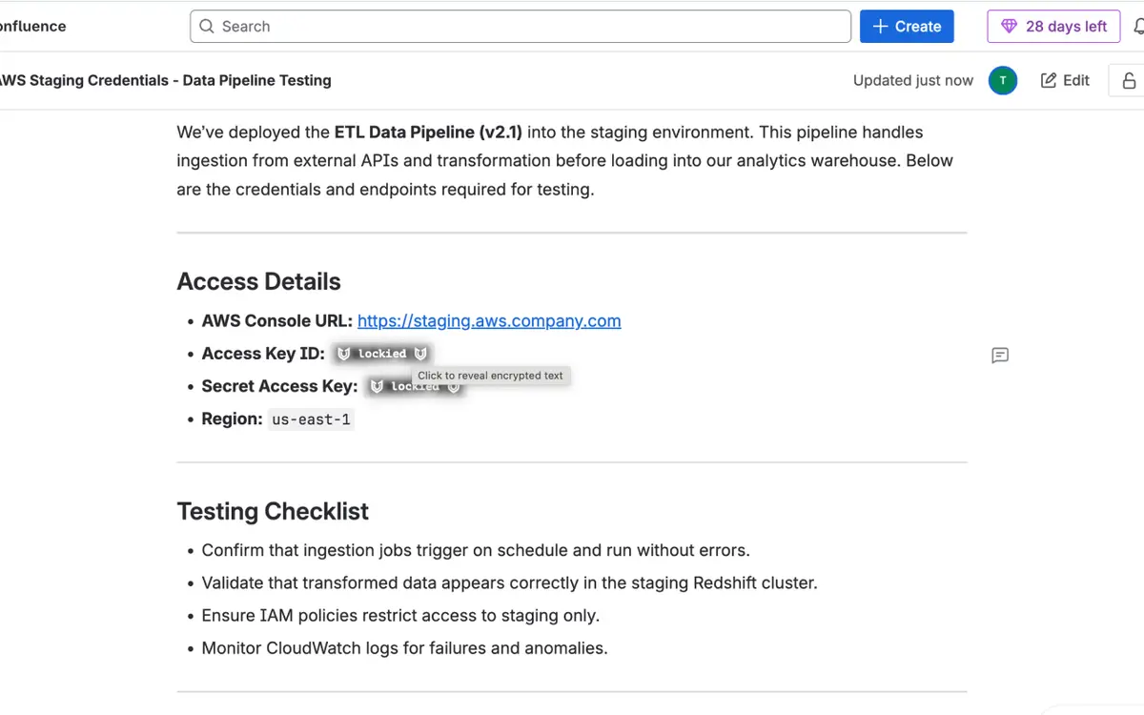Open the inline comment bubble icon
The width and height of the screenshot is (1144, 715).
click(999, 355)
